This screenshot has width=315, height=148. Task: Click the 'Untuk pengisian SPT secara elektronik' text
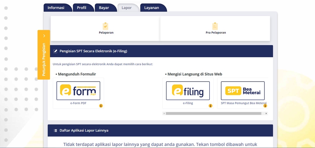[x=103, y=64]
